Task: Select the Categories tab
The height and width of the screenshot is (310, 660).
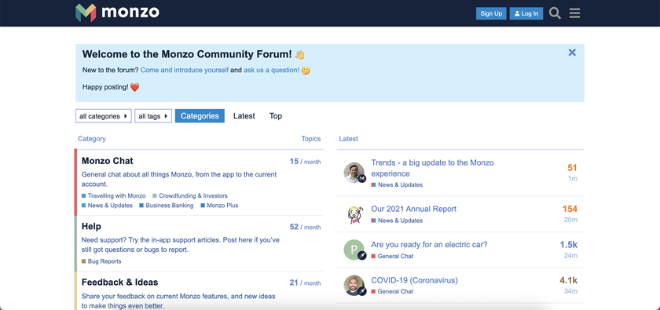Action: point(200,116)
